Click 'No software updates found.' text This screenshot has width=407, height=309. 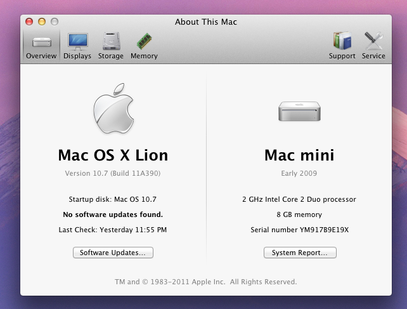pyautogui.click(x=113, y=214)
